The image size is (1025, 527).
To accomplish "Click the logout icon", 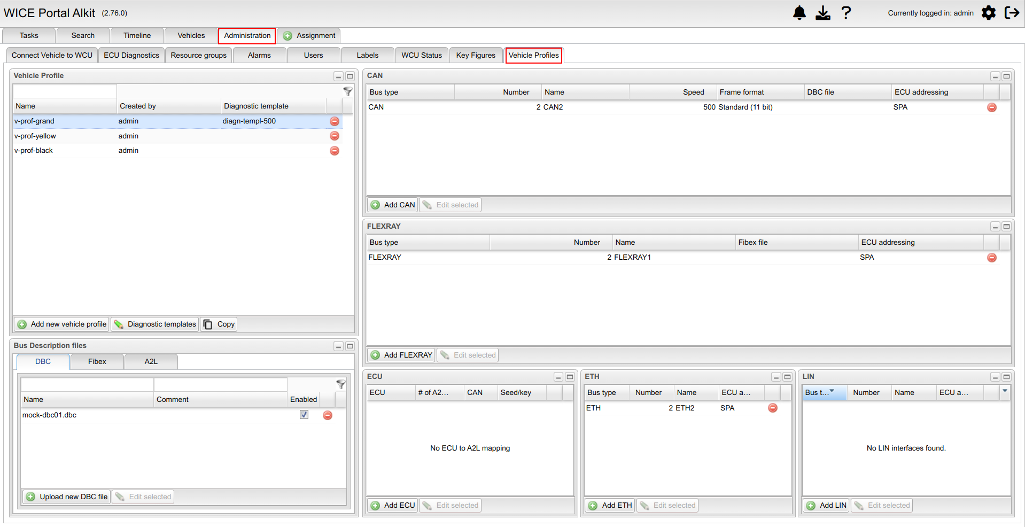I will pyautogui.click(x=1012, y=13).
